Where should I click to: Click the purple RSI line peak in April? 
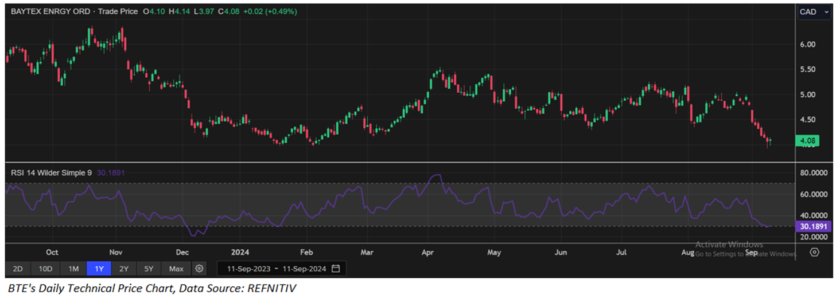pyautogui.click(x=437, y=175)
